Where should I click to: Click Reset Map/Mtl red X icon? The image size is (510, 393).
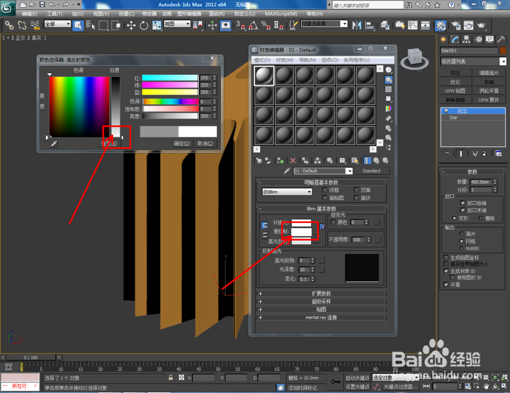[x=293, y=161]
